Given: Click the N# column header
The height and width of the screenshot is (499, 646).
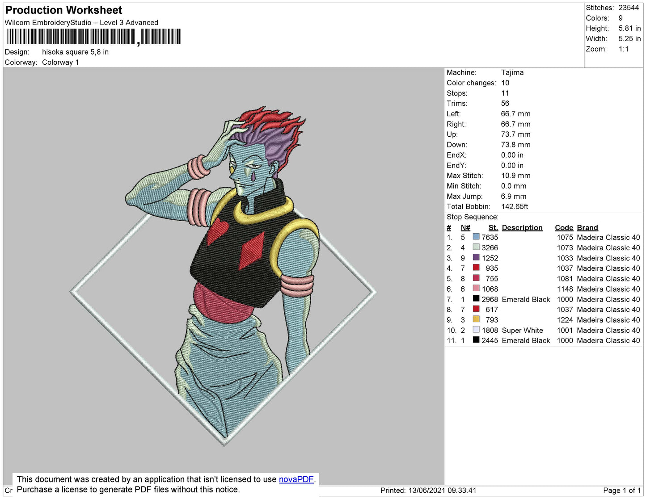Looking at the screenshot, I should [x=465, y=227].
